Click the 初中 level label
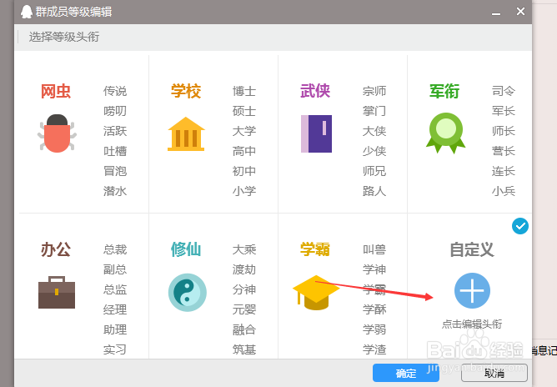557x387 pixels. coord(244,171)
